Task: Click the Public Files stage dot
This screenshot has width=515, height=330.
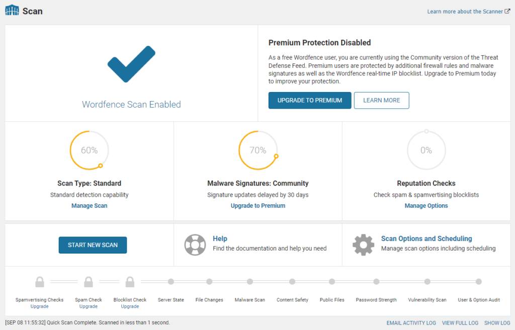Action: tap(332, 282)
